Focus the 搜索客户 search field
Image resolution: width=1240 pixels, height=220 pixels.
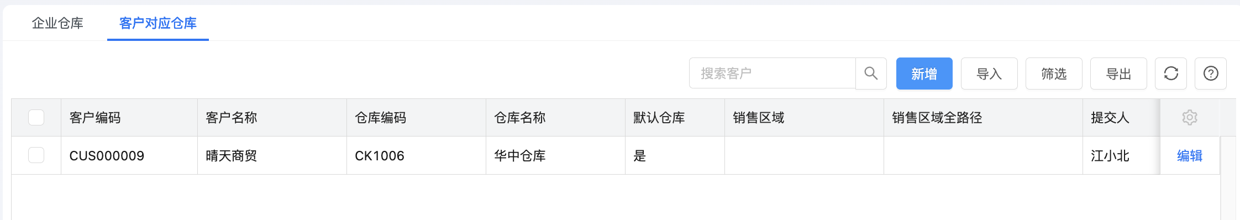[x=773, y=74]
